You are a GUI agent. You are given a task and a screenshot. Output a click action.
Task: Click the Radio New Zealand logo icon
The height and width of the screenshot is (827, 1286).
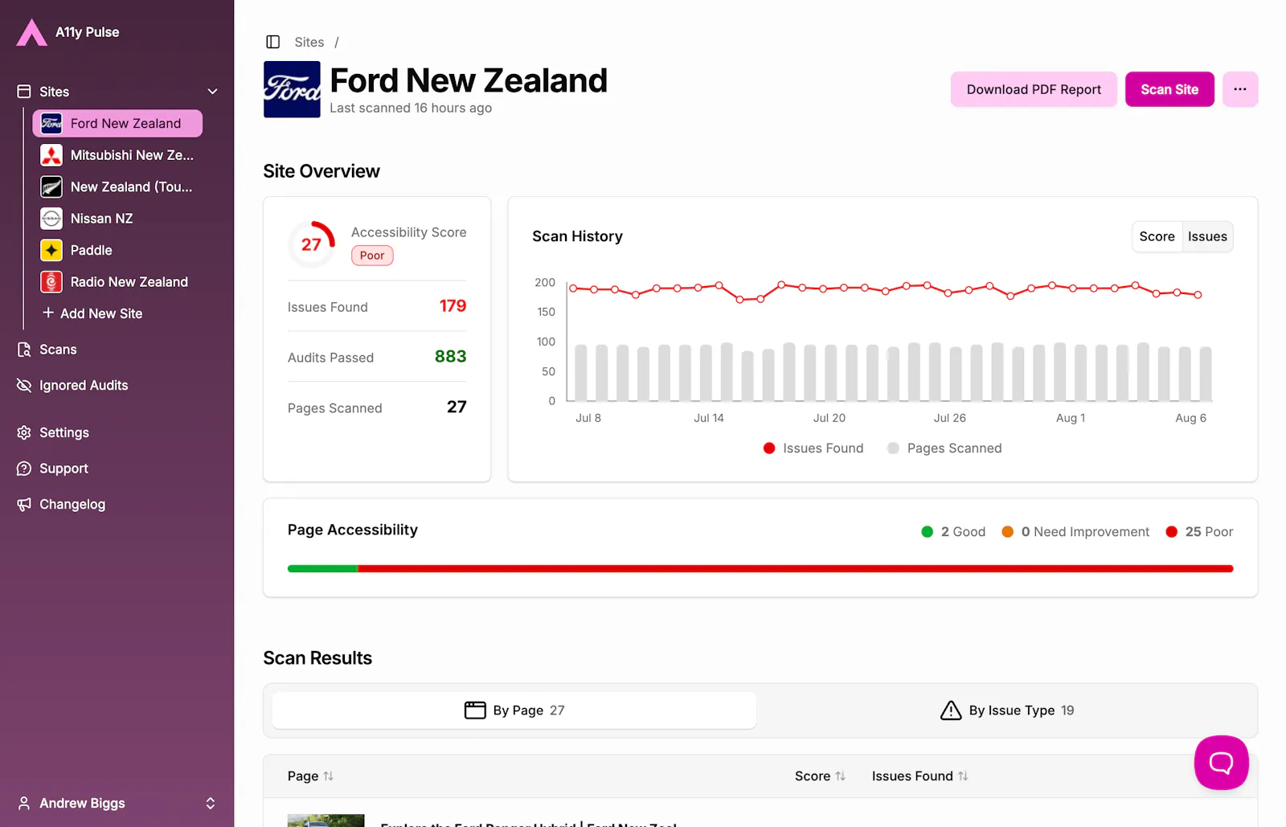click(x=51, y=282)
